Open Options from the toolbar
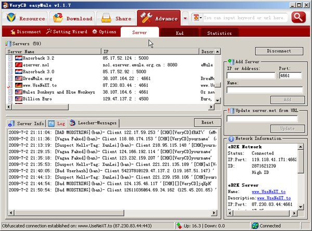The image size is (312, 231). tap(105, 32)
